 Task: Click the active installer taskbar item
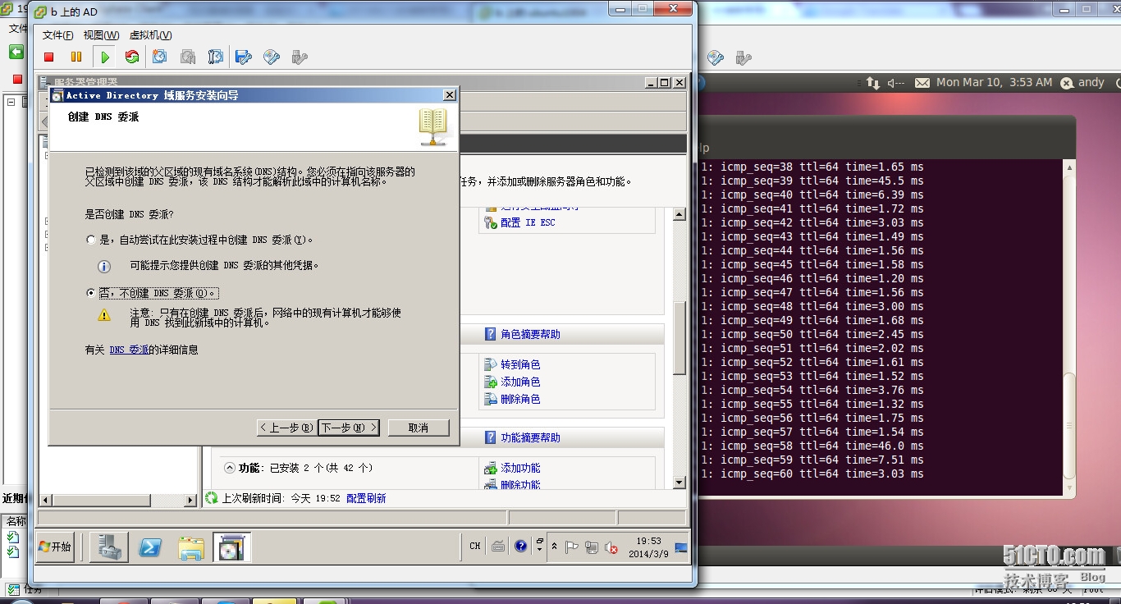[x=232, y=547]
